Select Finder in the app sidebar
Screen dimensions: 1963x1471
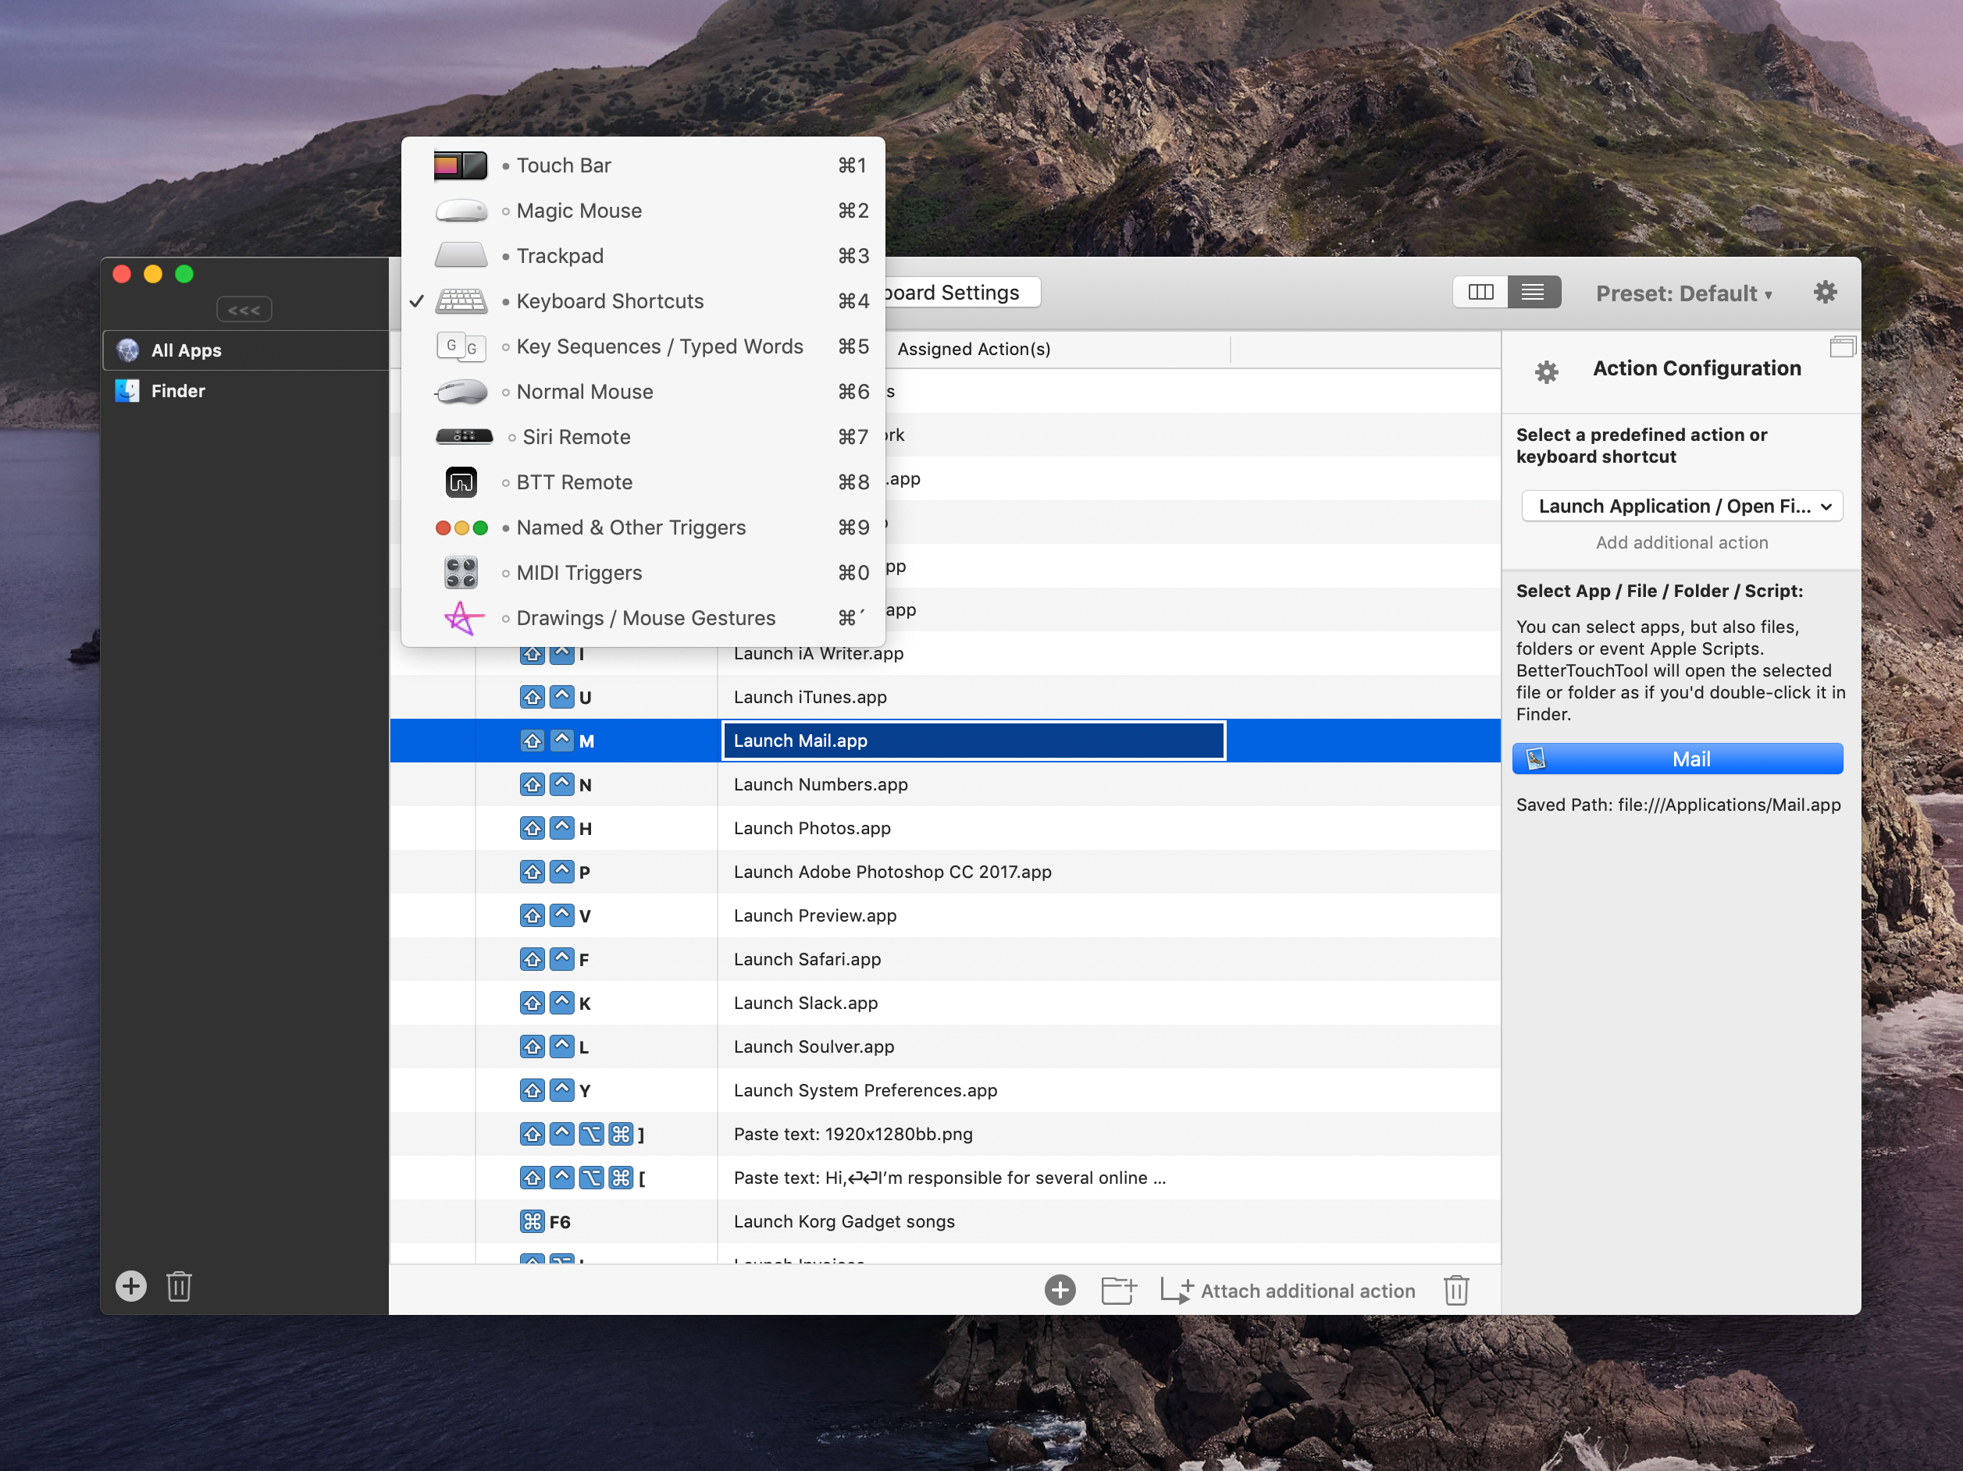[x=246, y=391]
